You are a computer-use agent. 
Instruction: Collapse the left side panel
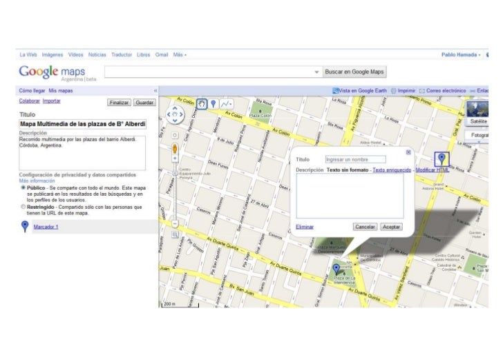pyautogui.click(x=155, y=90)
